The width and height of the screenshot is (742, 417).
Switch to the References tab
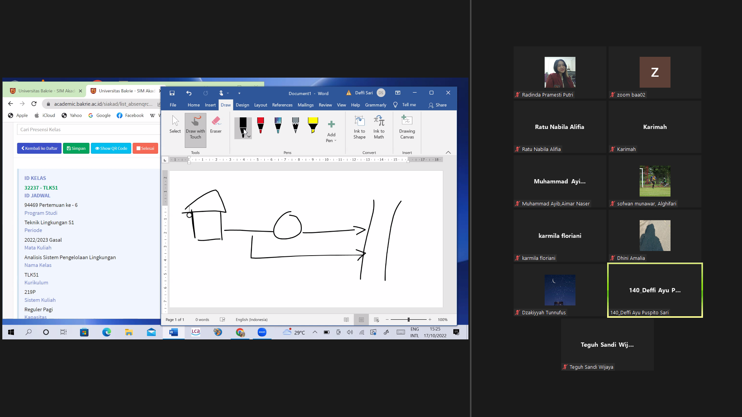[x=282, y=105]
